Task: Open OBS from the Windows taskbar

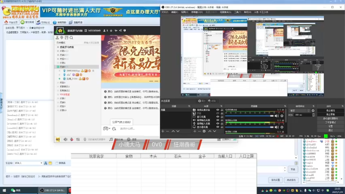Action: [53, 191]
